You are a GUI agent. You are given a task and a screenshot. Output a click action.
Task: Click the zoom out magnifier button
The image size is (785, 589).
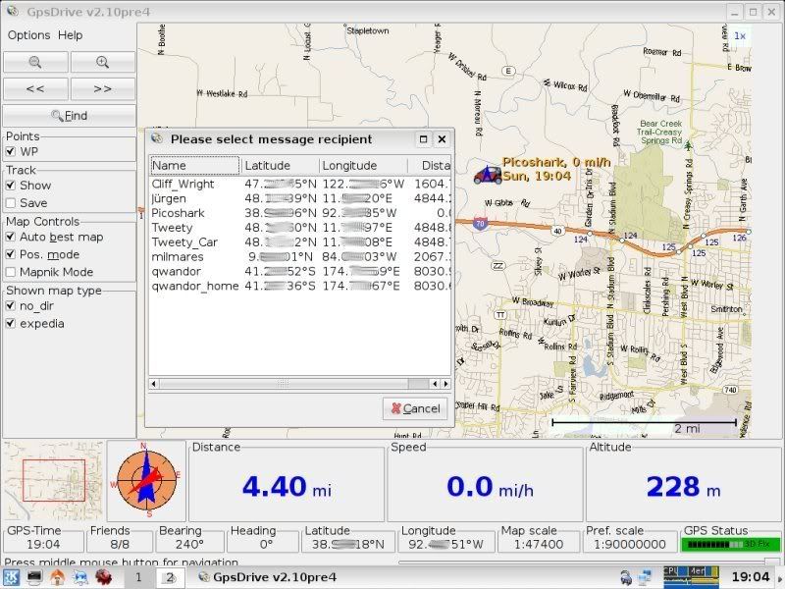click(x=34, y=62)
